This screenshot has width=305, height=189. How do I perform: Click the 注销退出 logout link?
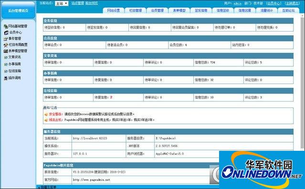coord(292,3)
